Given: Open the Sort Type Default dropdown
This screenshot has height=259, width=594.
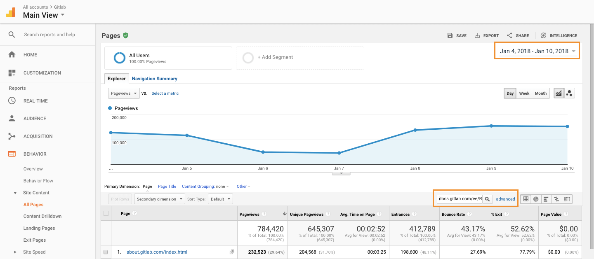Looking at the screenshot, I should [x=220, y=199].
